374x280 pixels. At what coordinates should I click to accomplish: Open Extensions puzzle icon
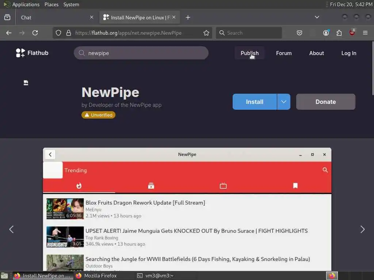pos(339,33)
